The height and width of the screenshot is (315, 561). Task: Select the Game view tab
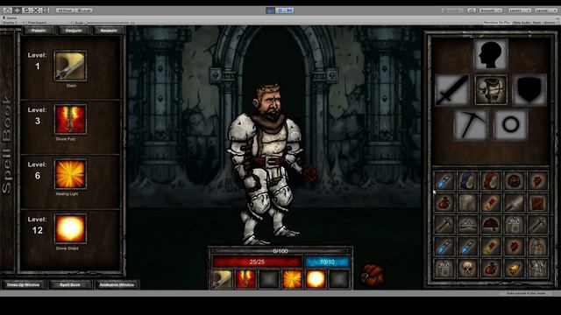point(10,17)
